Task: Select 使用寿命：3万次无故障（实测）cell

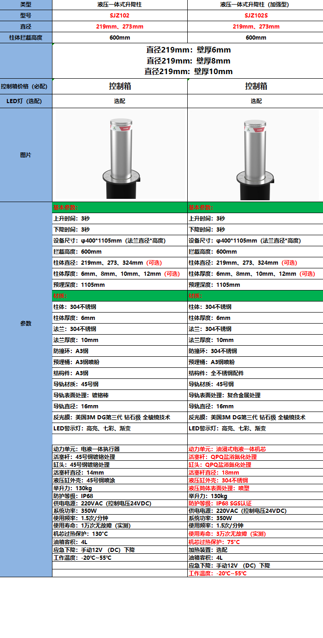Action: point(256,534)
